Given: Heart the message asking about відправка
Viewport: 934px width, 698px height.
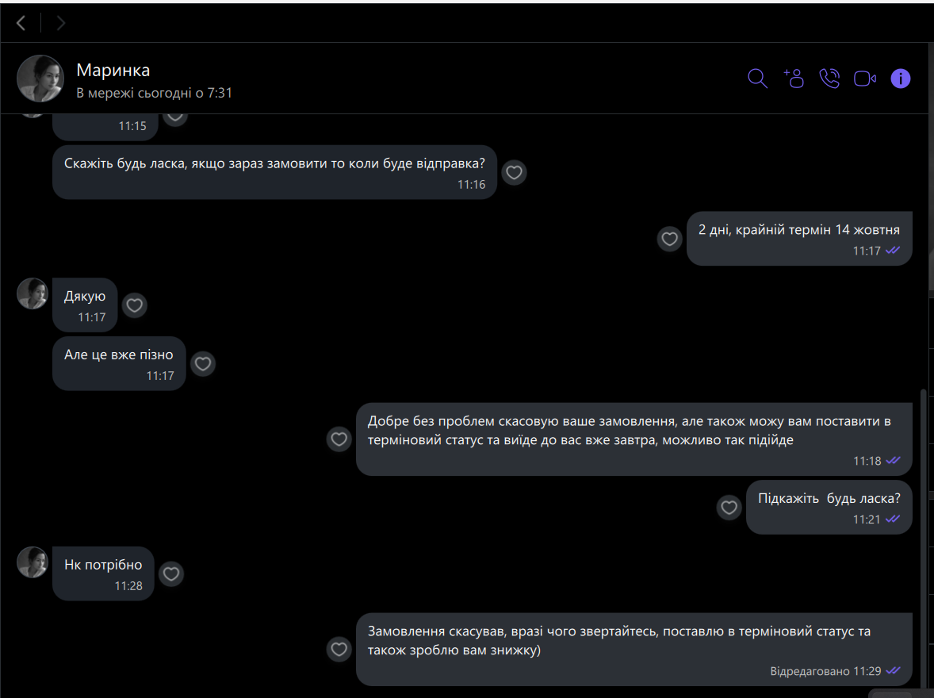Looking at the screenshot, I should [515, 172].
